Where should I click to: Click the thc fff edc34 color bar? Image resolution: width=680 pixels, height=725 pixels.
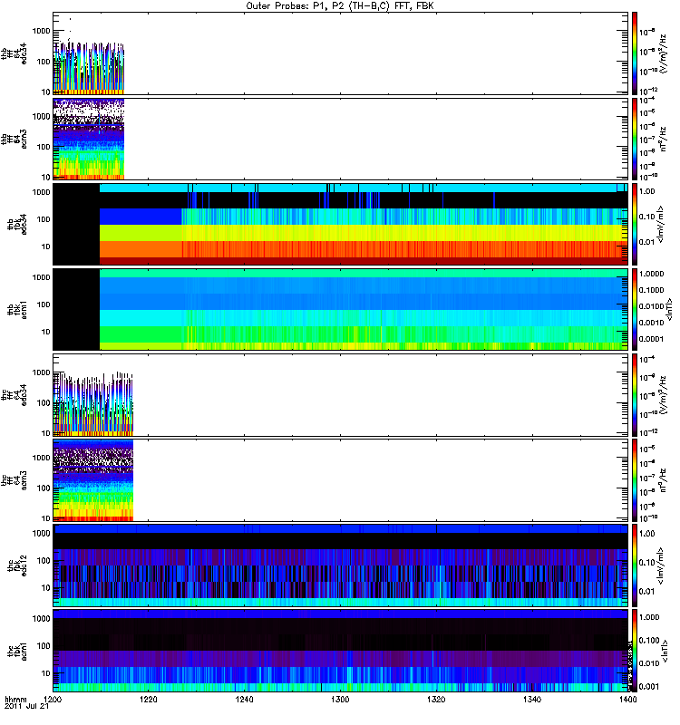636,395
